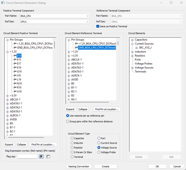Expand Capacitors in Circuit Elements tree
Screen dimensions: 186x170
pos(132,40)
